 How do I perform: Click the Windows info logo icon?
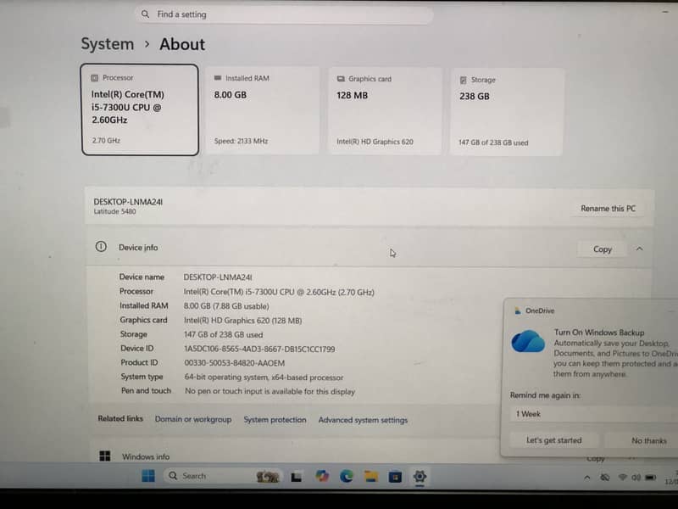pyautogui.click(x=104, y=456)
